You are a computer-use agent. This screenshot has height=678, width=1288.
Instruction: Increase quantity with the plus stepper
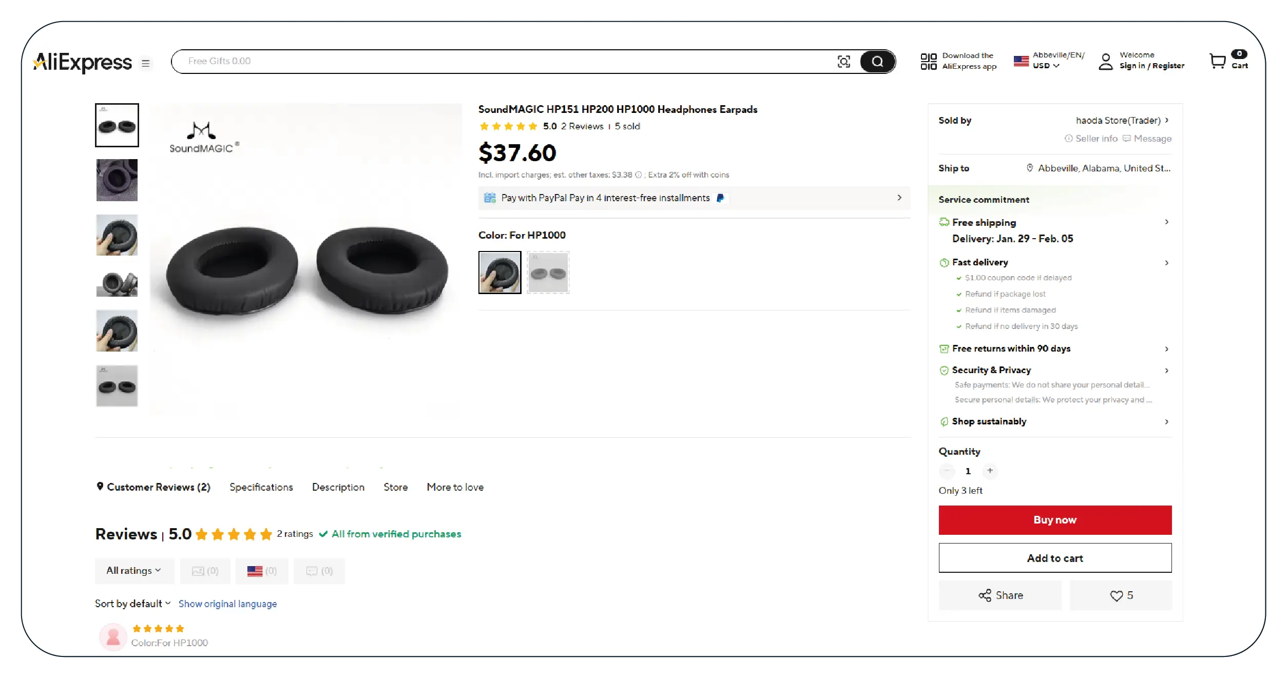990,471
